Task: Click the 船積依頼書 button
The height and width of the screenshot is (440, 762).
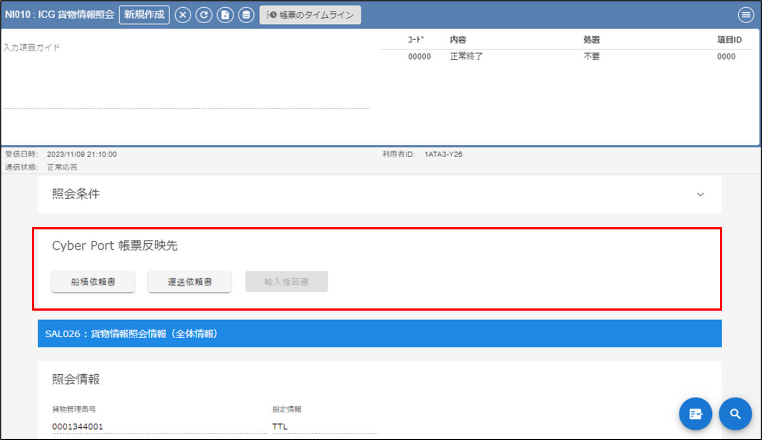Action: click(93, 281)
